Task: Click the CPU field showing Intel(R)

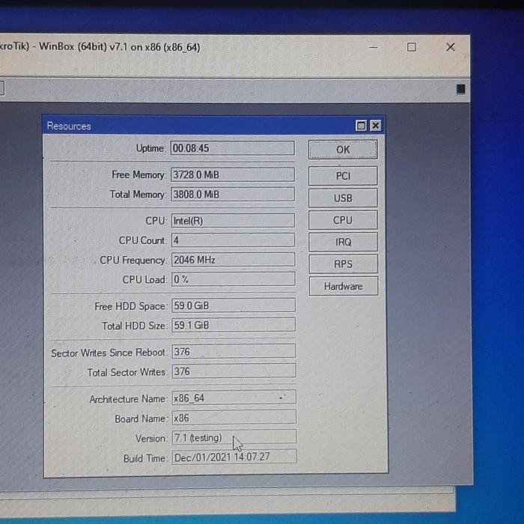Action: point(233,221)
